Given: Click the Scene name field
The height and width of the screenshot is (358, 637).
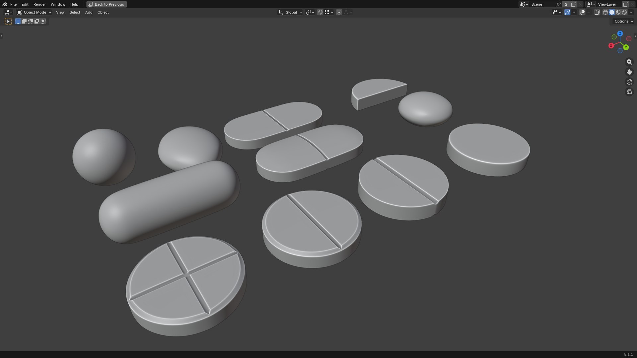Looking at the screenshot, I should [x=542, y=4].
